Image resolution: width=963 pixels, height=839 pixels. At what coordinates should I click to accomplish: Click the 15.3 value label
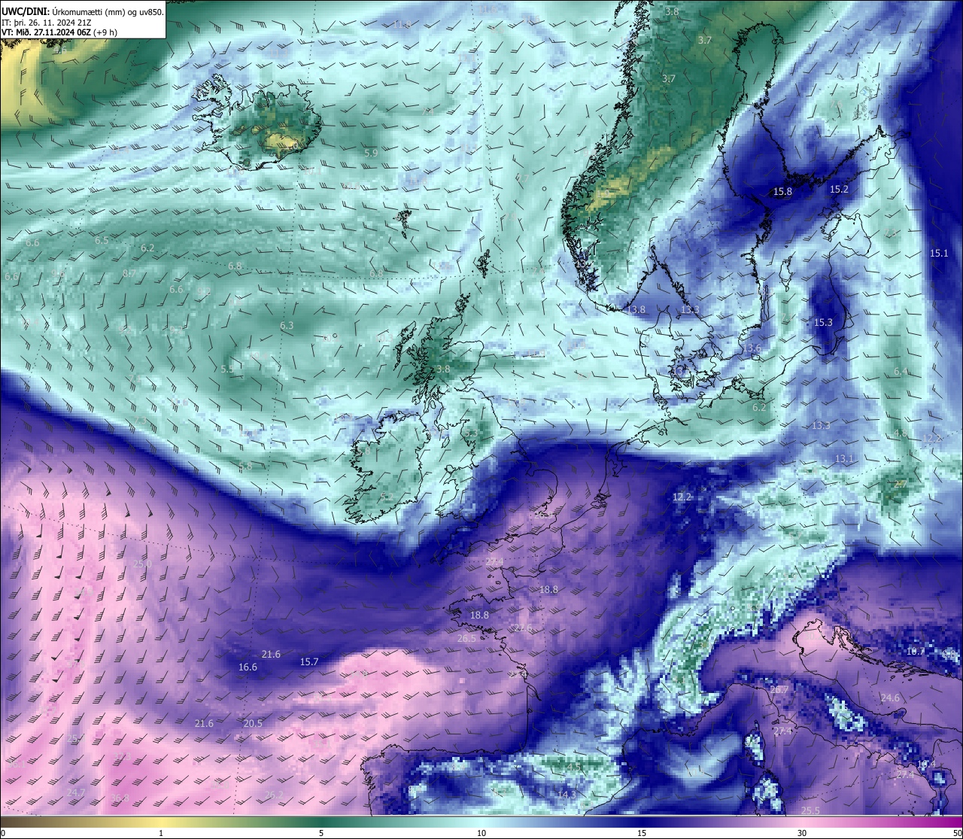coord(823,322)
